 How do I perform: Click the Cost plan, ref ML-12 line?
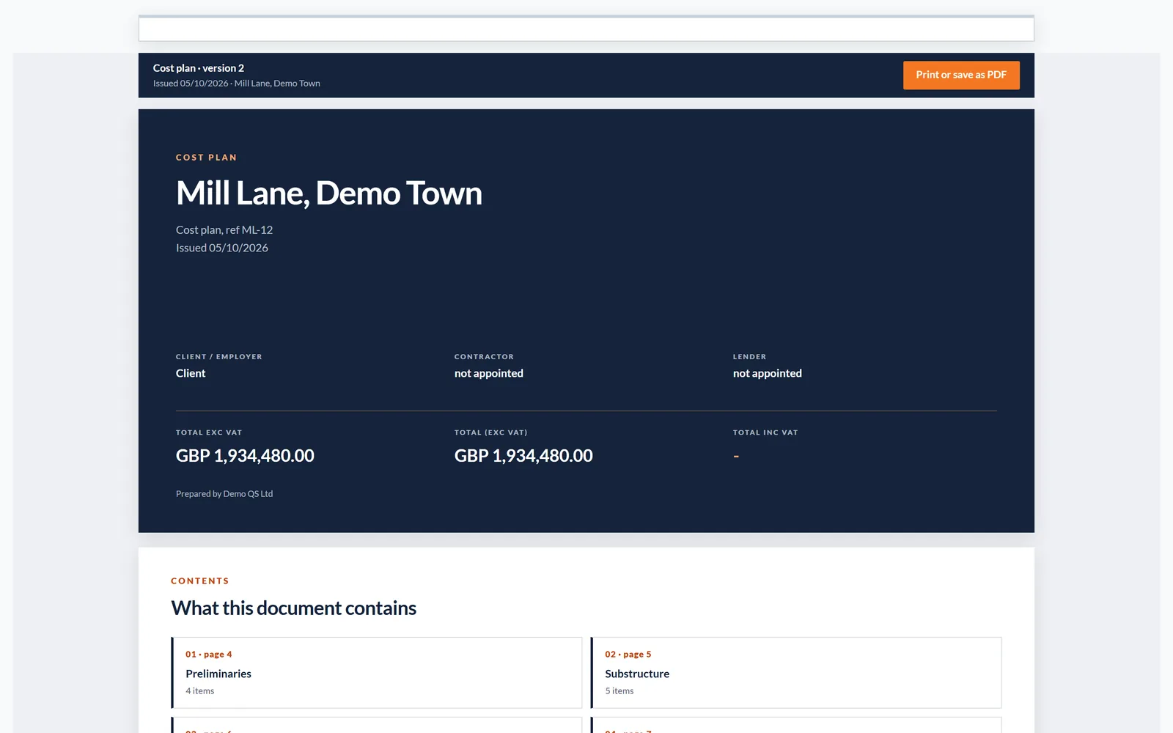tap(224, 230)
